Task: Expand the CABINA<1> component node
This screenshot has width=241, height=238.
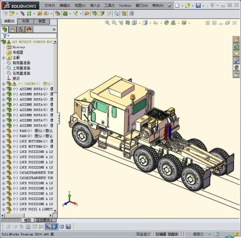Action: tap(4, 84)
